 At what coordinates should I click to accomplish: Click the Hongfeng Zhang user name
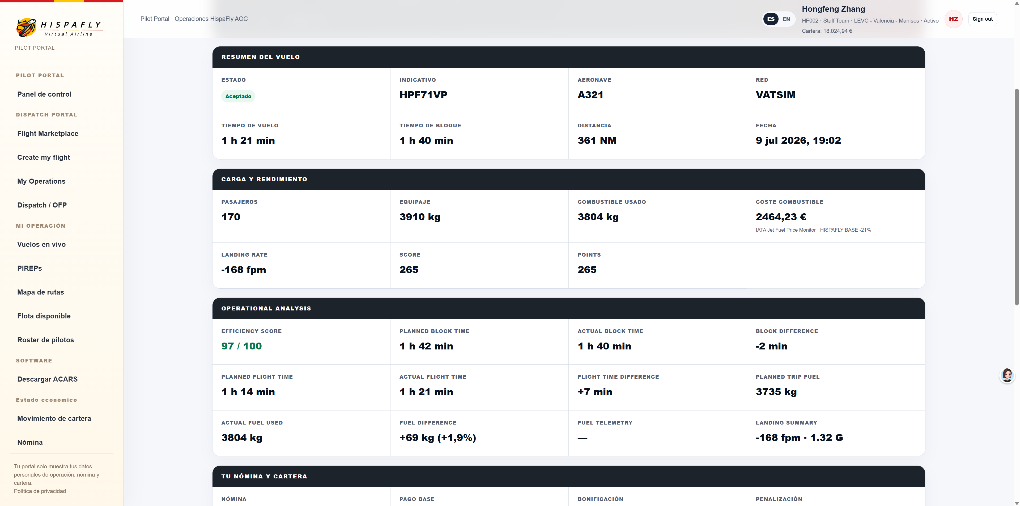[x=833, y=9]
